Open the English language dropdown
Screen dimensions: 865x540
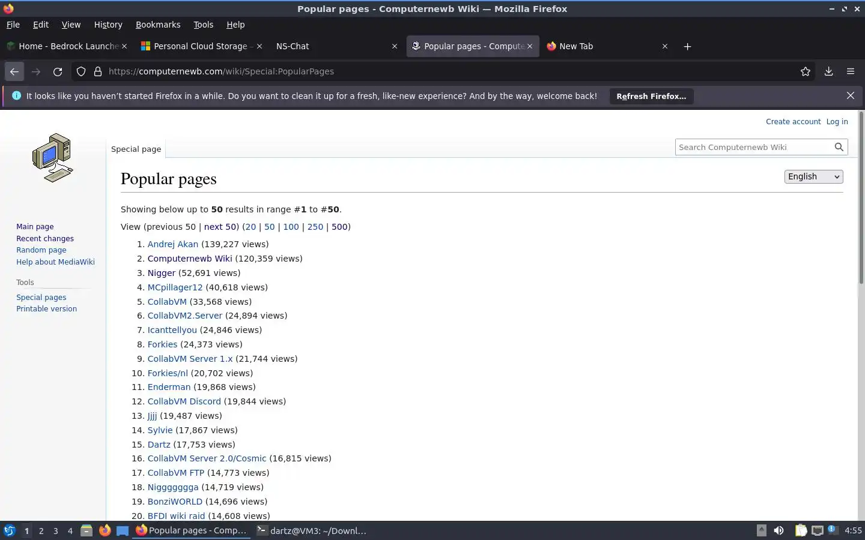tap(813, 176)
